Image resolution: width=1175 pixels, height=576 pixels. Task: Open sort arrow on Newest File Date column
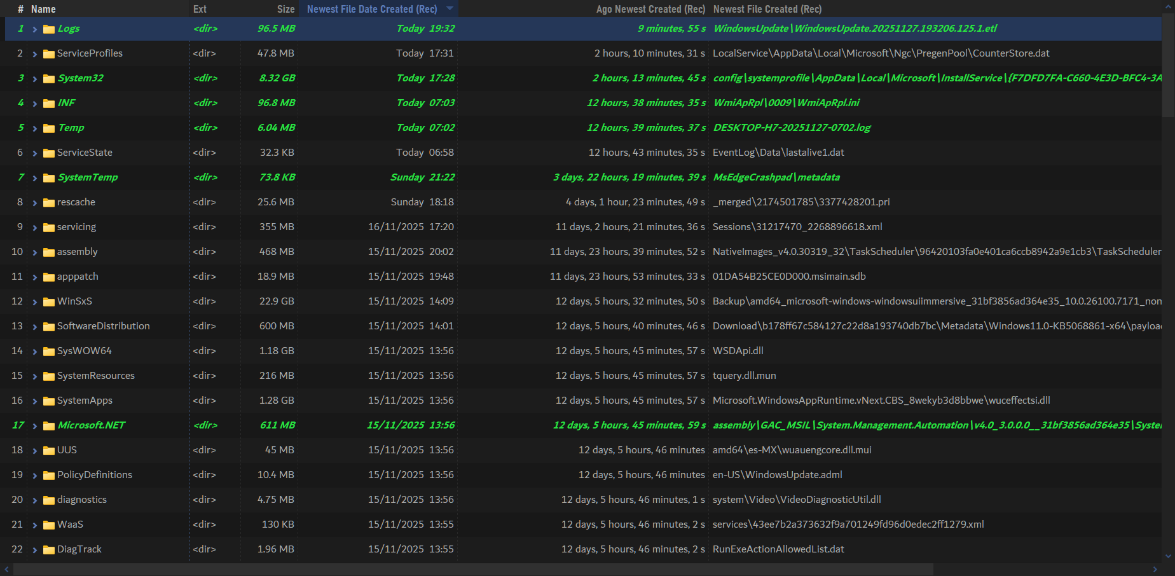click(x=450, y=9)
